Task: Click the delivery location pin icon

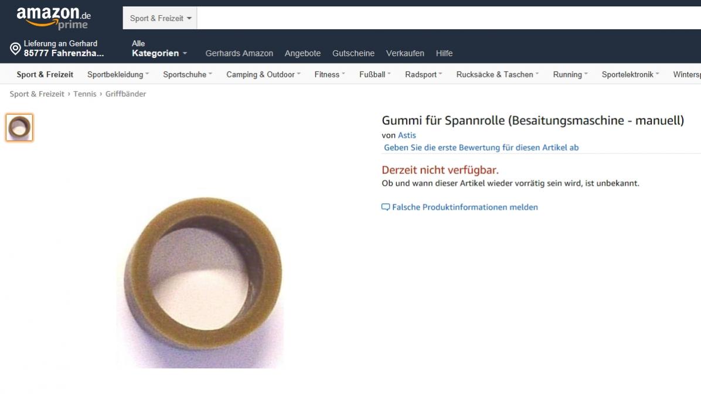Action: pos(15,49)
